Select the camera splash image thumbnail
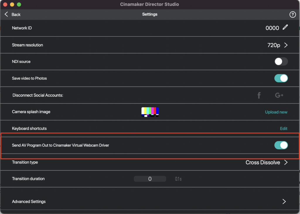The height and width of the screenshot is (214, 300). click(150, 112)
